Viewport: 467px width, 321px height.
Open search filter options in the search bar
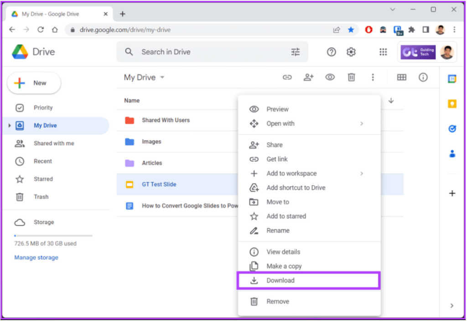point(295,52)
